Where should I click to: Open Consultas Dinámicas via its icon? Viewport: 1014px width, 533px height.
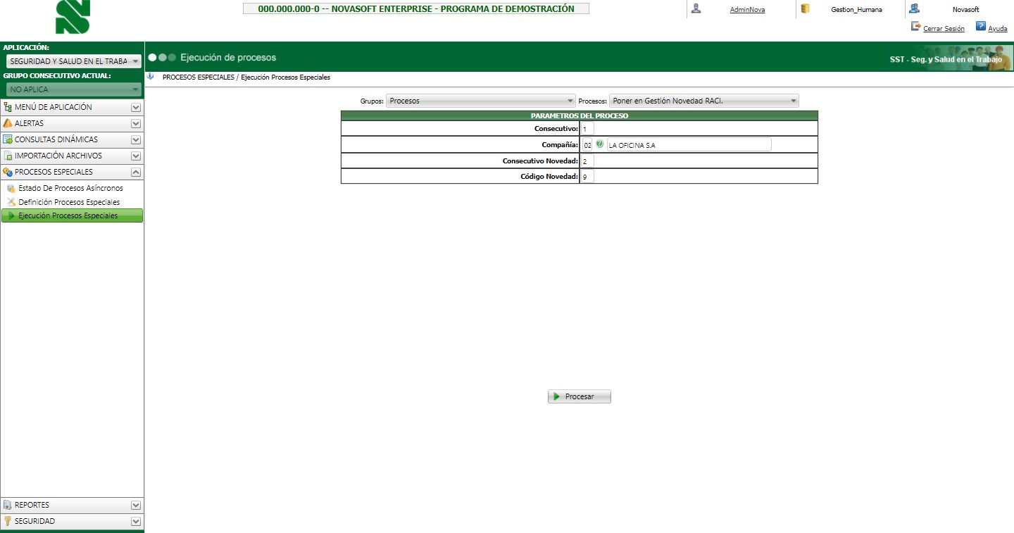pyautogui.click(x=7, y=139)
